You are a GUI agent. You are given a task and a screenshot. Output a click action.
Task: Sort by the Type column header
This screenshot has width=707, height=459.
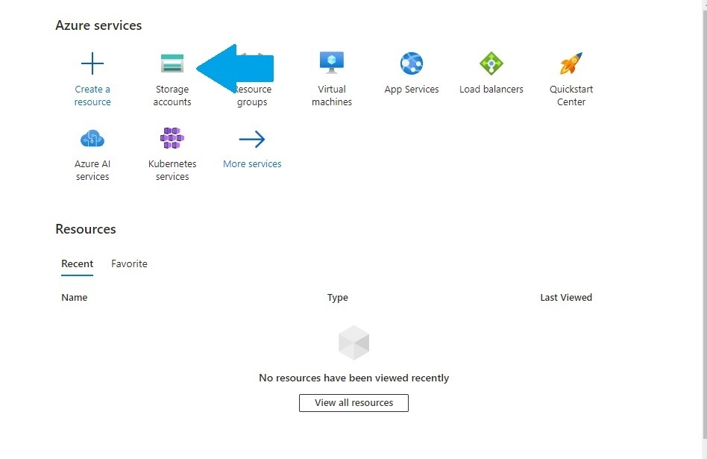tap(338, 298)
